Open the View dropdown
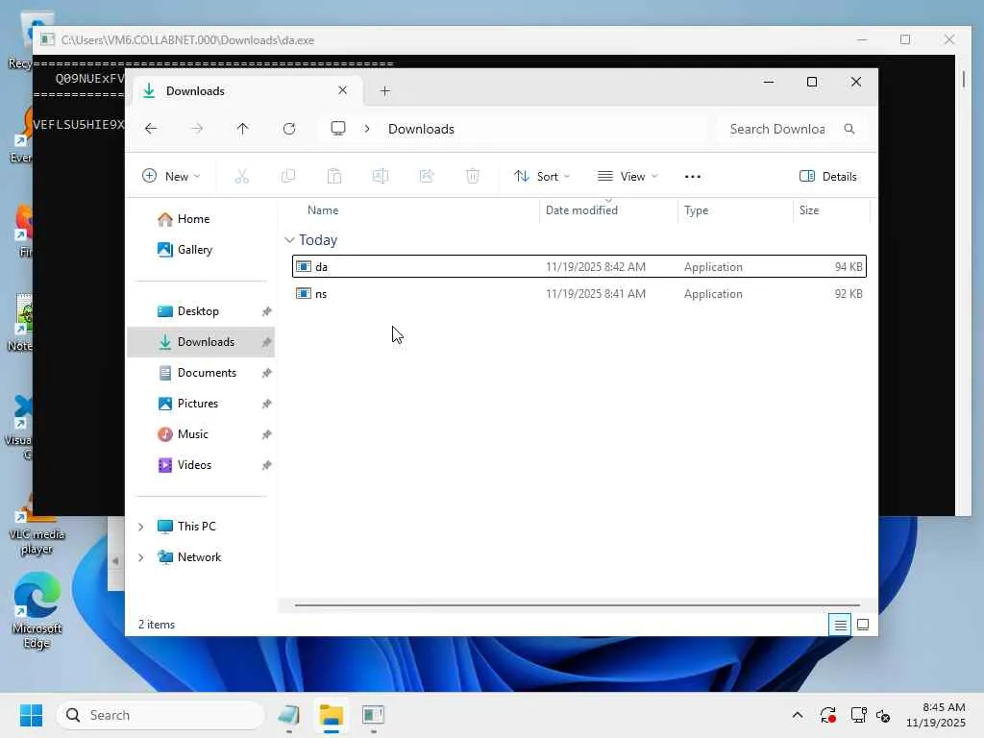 tap(627, 177)
